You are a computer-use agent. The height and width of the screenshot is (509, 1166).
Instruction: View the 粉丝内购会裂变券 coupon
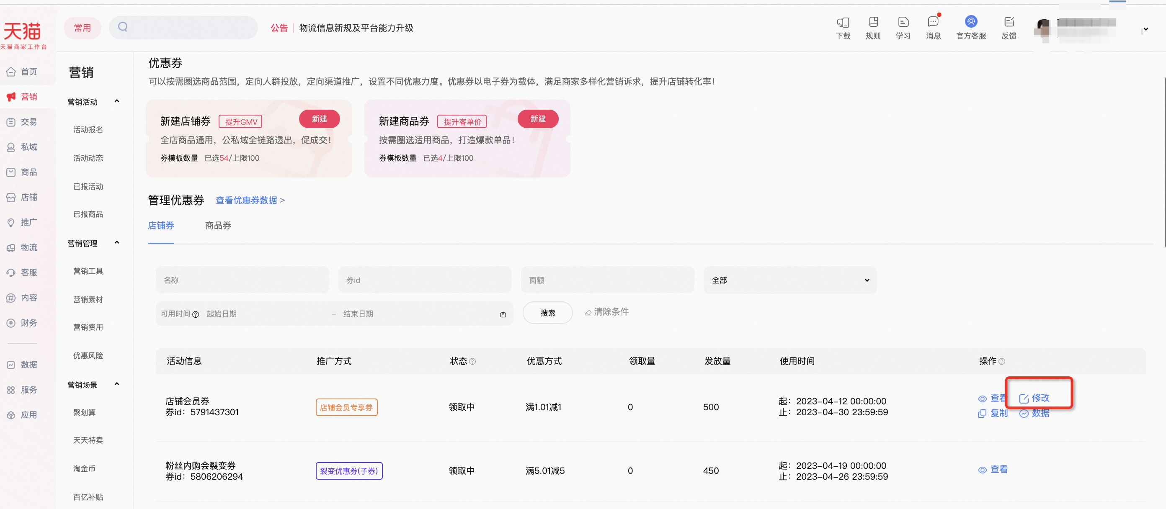pyautogui.click(x=993, y=470)
